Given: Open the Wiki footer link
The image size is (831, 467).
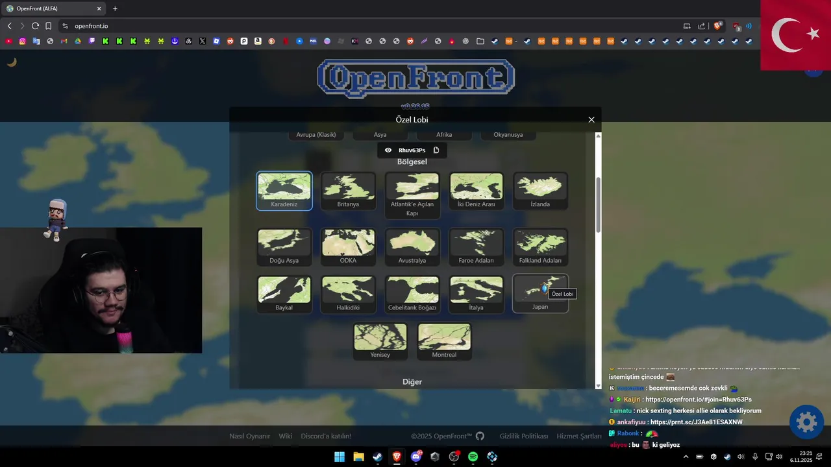Looking at the screenshot, I should pos(286,436).
